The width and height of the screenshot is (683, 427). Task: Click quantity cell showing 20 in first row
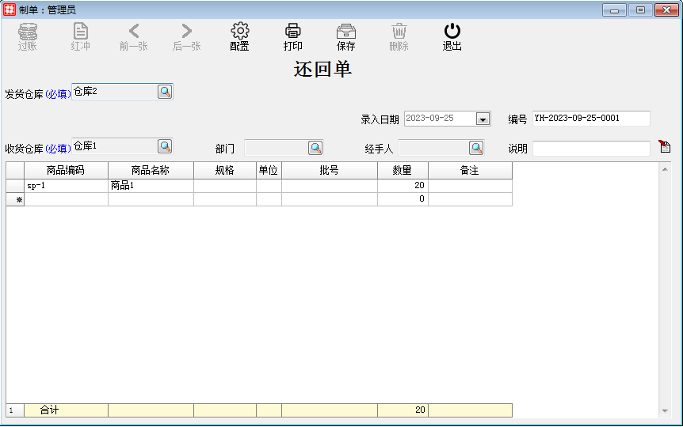point(403,186)
